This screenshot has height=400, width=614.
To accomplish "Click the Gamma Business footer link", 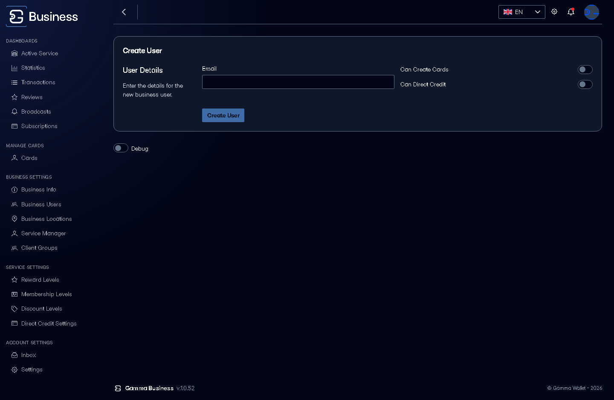I will coord(149,388).
